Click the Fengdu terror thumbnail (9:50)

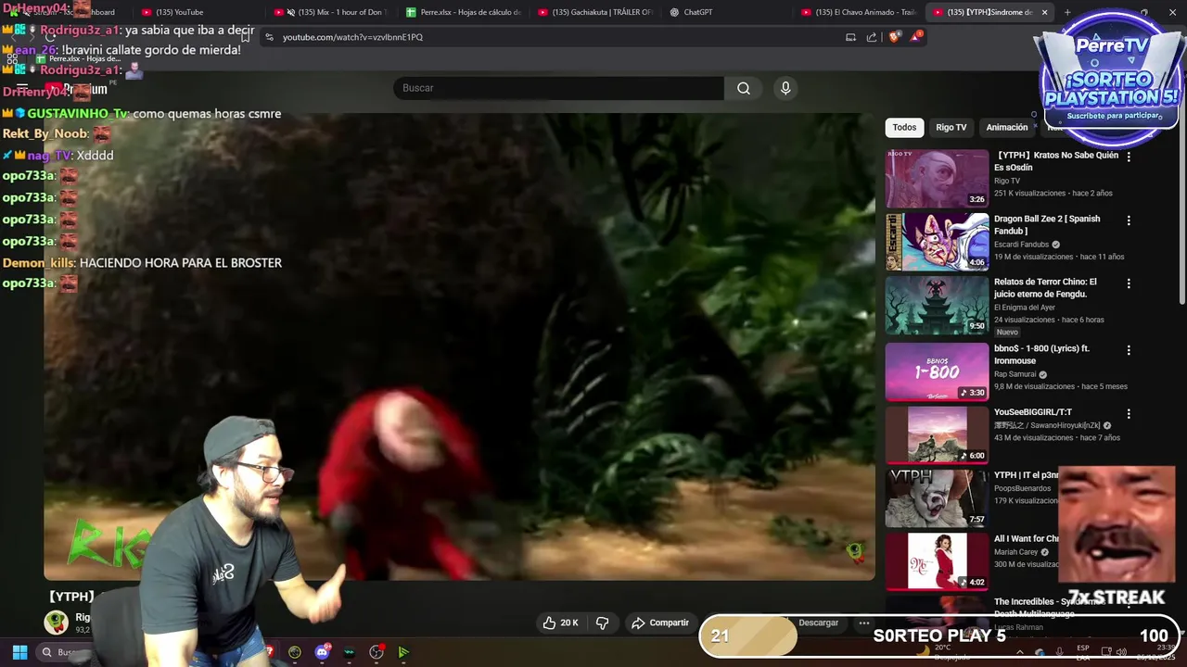(937, 305)
